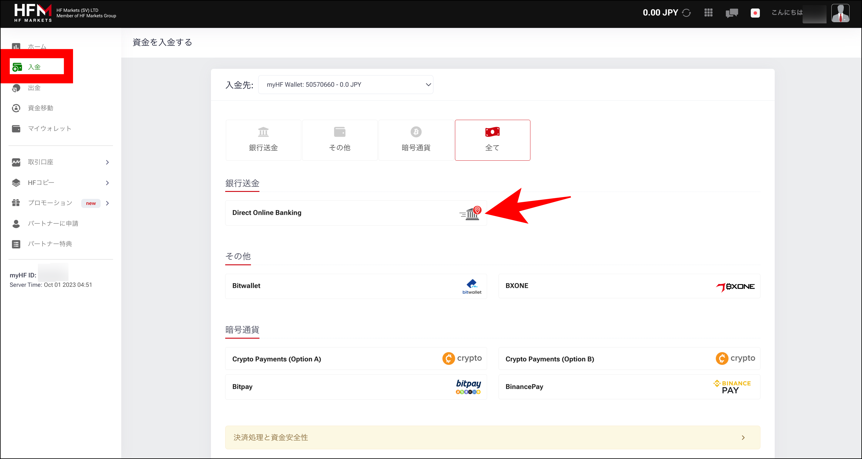Image resolution: width=862 pixels, height=459 pixels.
Task: Expand the プロモーション sidebar section
Action: coord(60,203)
